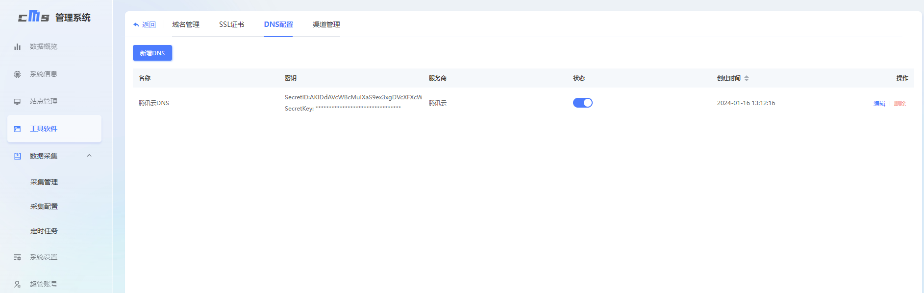Click the 新增DNS button
The width and height of the screenshot is (924, 293).
[x=152, y=53]
